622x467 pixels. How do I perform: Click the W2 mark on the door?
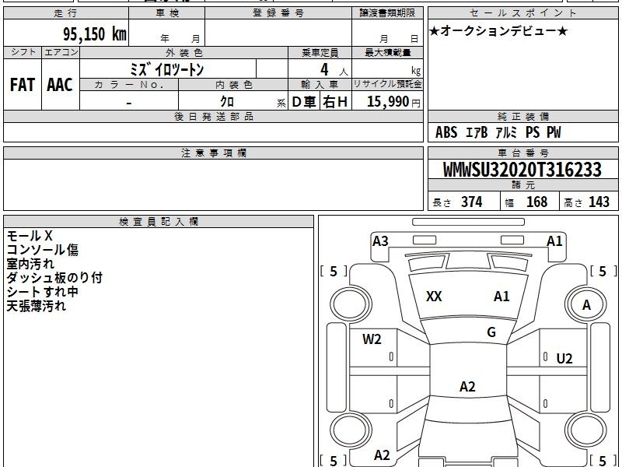372,339
